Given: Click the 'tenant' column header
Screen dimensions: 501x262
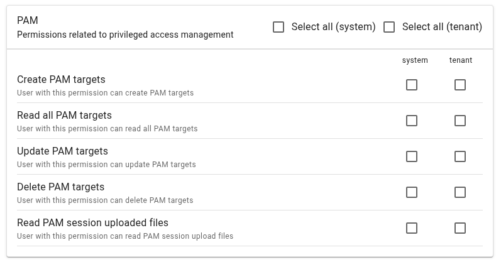Looking at the screenshot, I should 461,60.
